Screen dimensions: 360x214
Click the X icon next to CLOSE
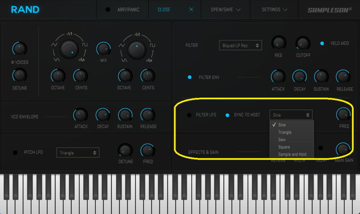pyautogui.click(x=191, y=9)
